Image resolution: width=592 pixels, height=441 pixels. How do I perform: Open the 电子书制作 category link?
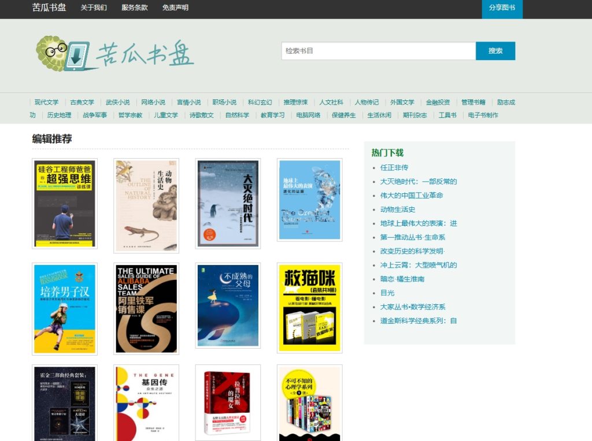coord(483,115)
